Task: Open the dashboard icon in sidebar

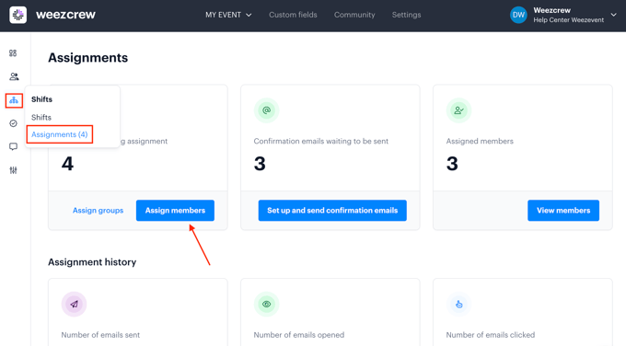Action: coord(13,53)
